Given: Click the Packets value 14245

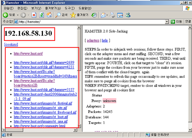Looking at the screenshot, I should pyautogui.click(x=108, y=112).
